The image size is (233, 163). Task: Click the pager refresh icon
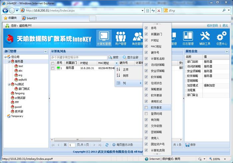(x=107, y=145)
